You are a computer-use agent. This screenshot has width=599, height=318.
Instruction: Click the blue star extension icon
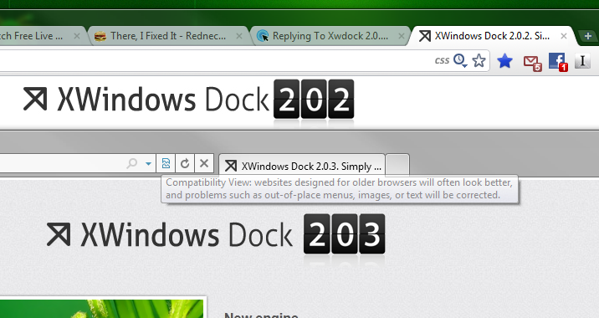(504, 61)
